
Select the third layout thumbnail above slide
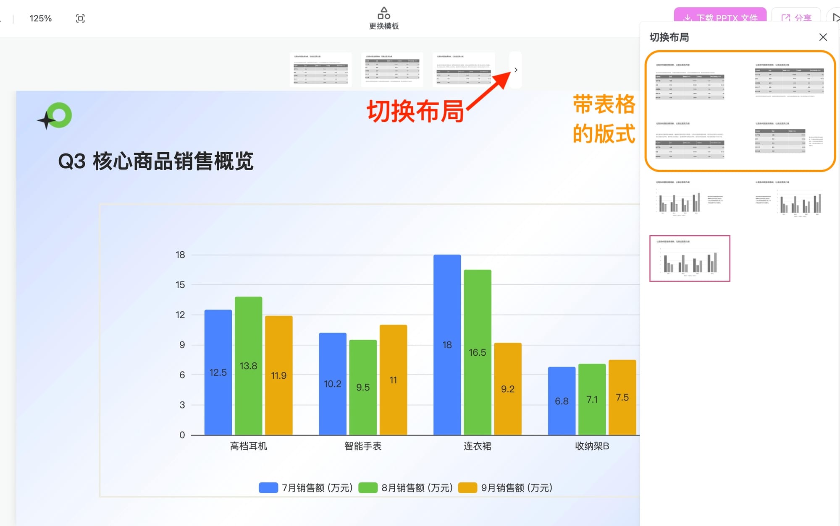coord(464,70)
